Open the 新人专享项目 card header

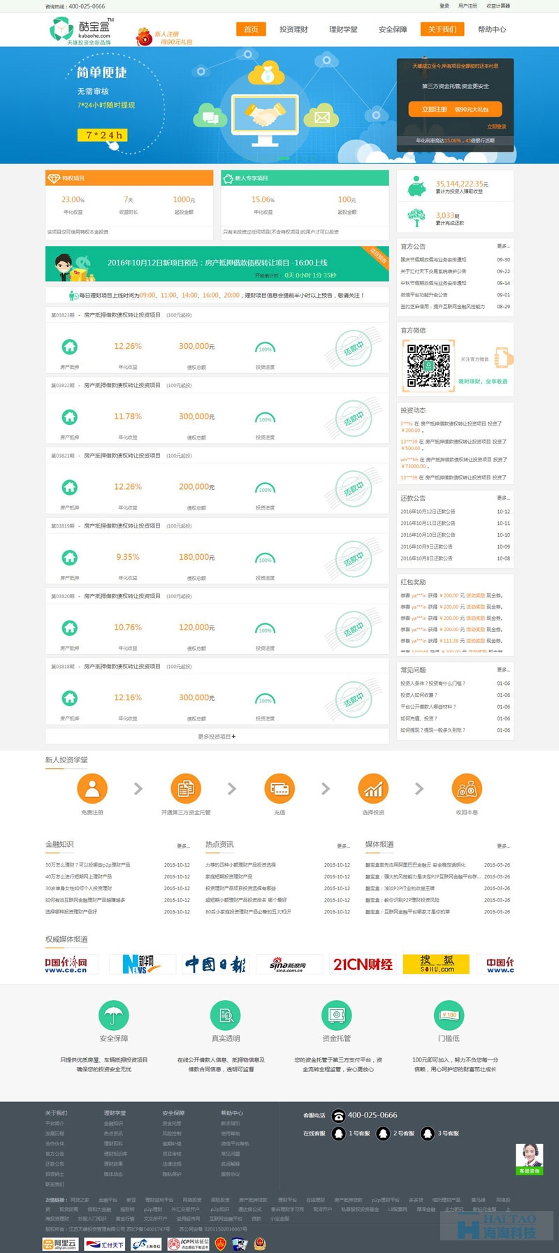(x=305, y=178)
